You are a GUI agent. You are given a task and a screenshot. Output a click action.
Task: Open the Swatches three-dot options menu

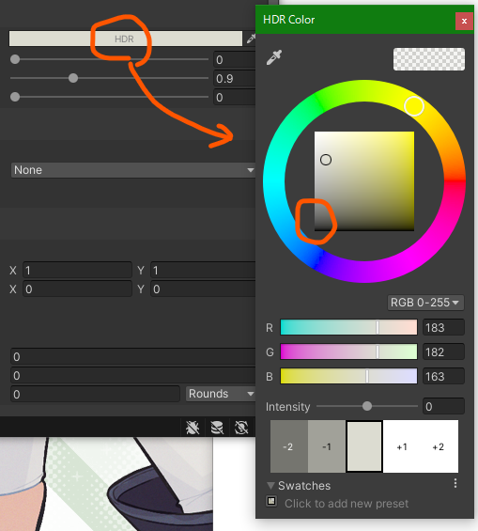[x=455, y=483]
